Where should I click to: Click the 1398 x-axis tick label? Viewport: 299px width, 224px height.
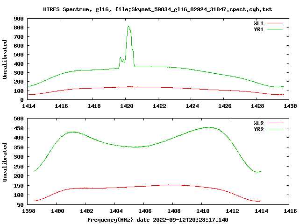point(28,211)
